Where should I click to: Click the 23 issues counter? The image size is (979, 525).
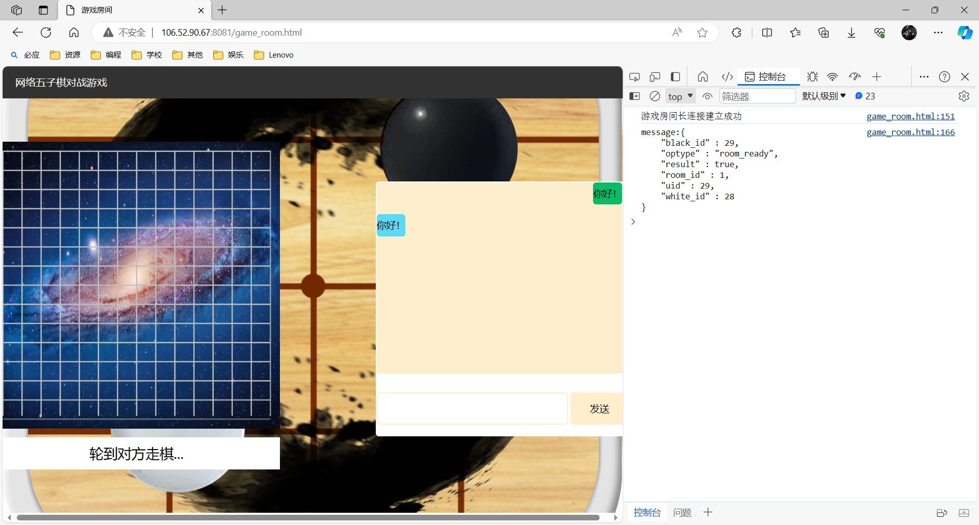point(865,96)
